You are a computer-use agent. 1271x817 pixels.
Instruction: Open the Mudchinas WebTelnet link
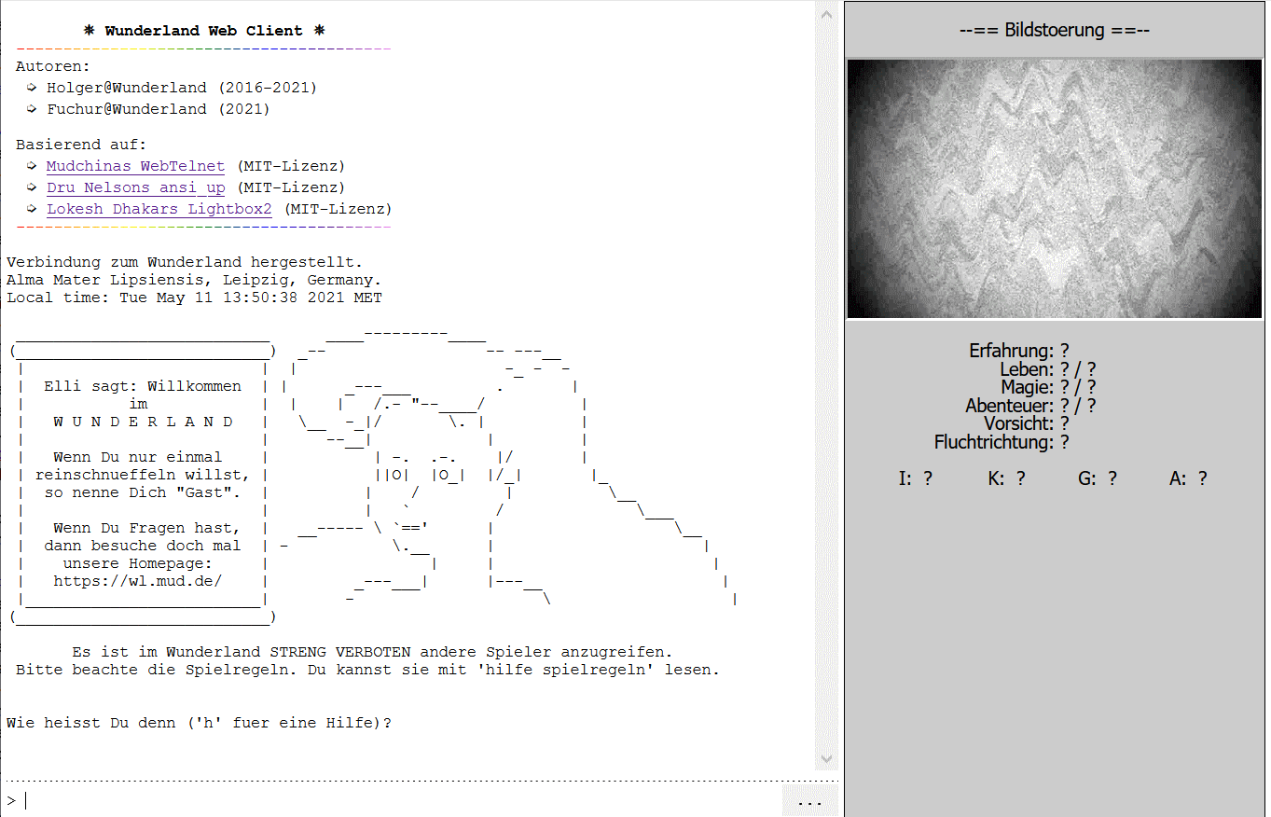pyautogui.click(x=135, y=165)
